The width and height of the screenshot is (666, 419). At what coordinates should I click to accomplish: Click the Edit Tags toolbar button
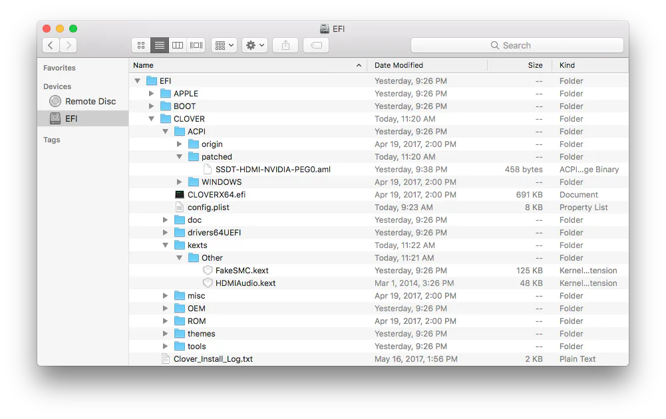click(316, 45)
